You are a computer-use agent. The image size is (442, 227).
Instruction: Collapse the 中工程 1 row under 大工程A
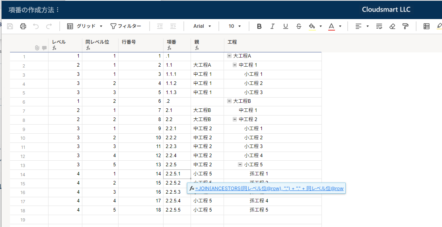coord(235,65)
